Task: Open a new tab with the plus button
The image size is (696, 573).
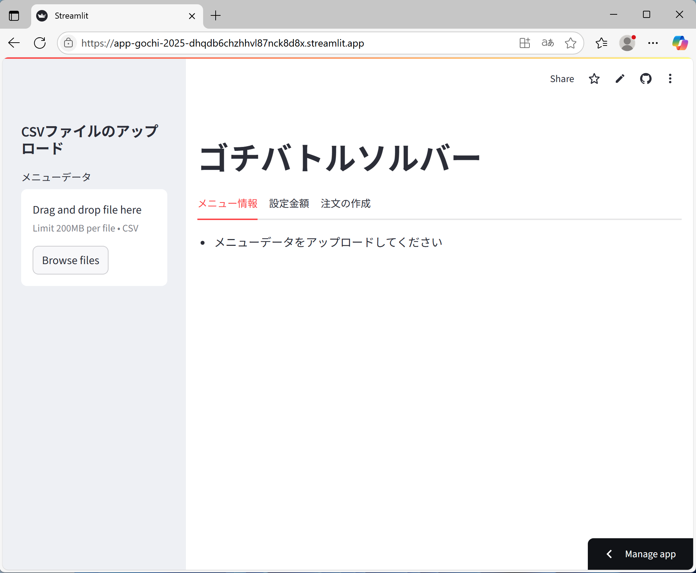Action: click(x=216, y=16)
